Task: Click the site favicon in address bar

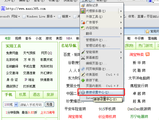Action: tap(3, 9)
